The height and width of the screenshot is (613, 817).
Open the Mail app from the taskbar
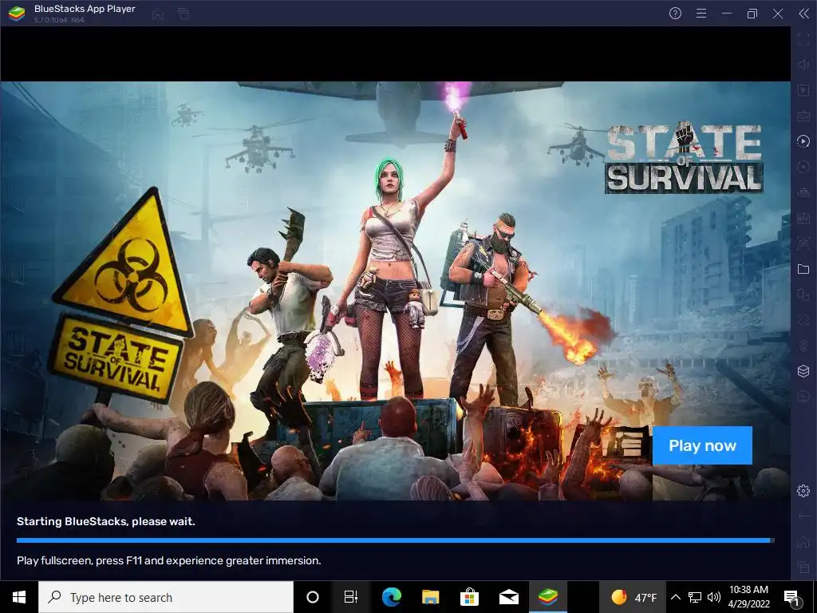coord(508,597)
